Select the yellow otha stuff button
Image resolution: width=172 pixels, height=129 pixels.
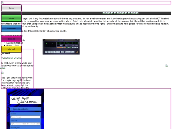pos(11,49)
